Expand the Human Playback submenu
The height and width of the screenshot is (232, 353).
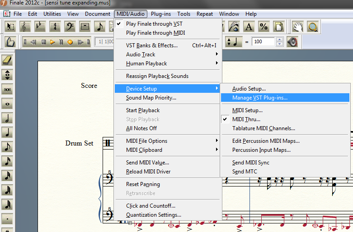tap(168, 64)
